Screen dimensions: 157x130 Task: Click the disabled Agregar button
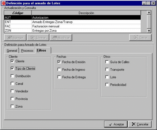(x=15, y=38)
